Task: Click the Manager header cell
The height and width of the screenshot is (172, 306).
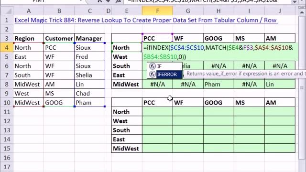Action: point(89,38)
